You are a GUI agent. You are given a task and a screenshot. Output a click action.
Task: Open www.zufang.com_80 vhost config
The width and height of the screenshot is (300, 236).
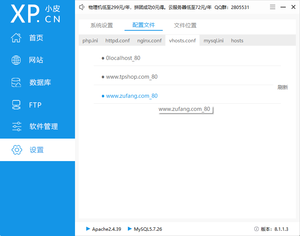point(132,96)
